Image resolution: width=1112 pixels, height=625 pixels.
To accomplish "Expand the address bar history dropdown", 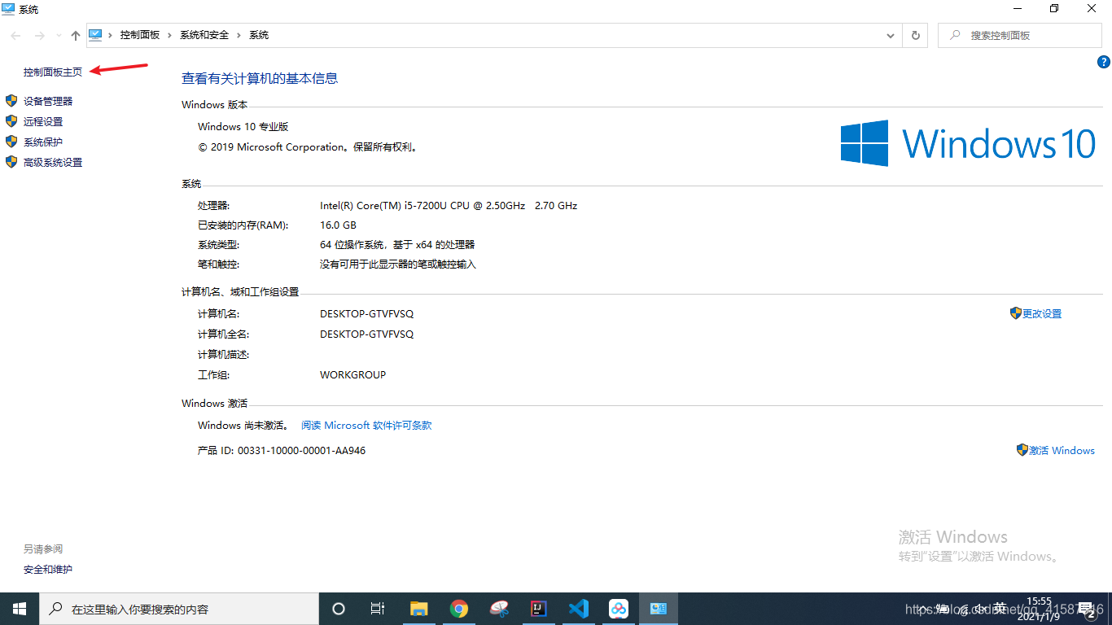I will (x=891, y=35).
